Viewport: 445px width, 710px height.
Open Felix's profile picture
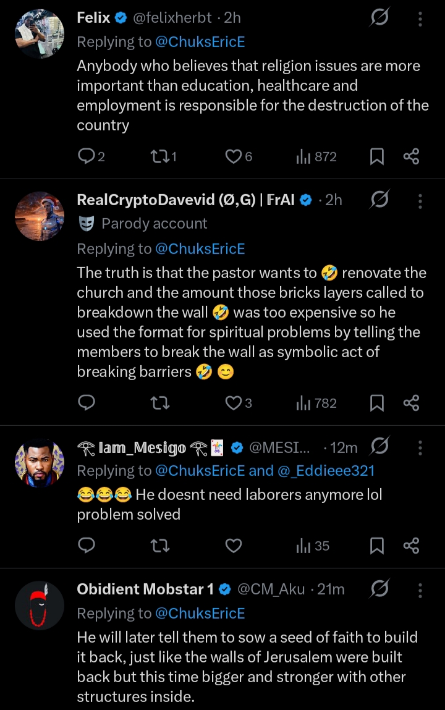point(40,35)
